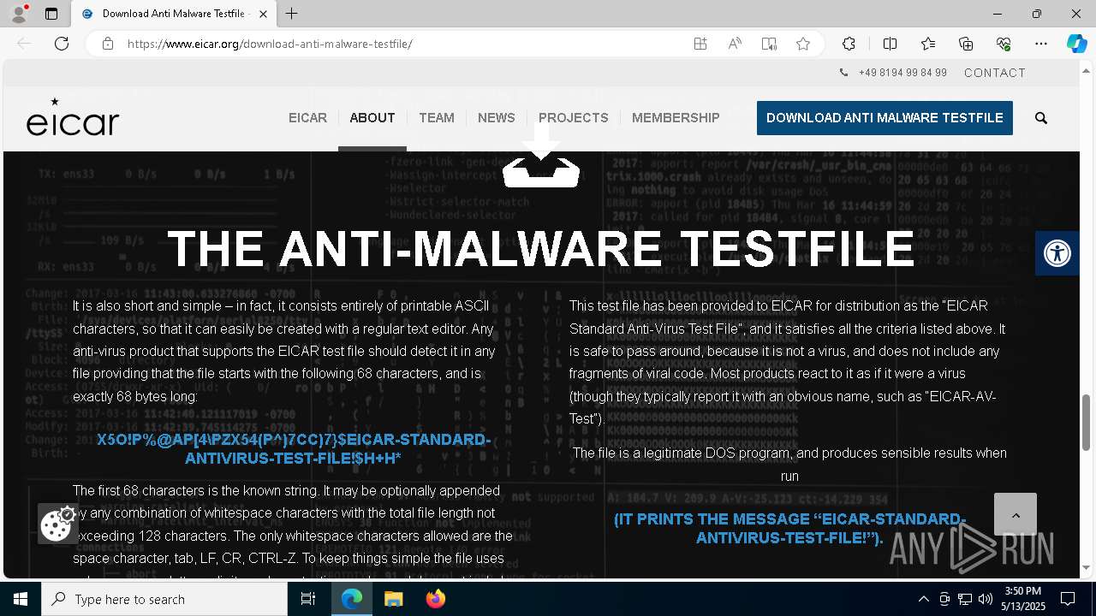This screenshot has width=1096, height=616.
Task: Click THE ANTI-MALWARE TESTFILE heading
Action: 541,249
